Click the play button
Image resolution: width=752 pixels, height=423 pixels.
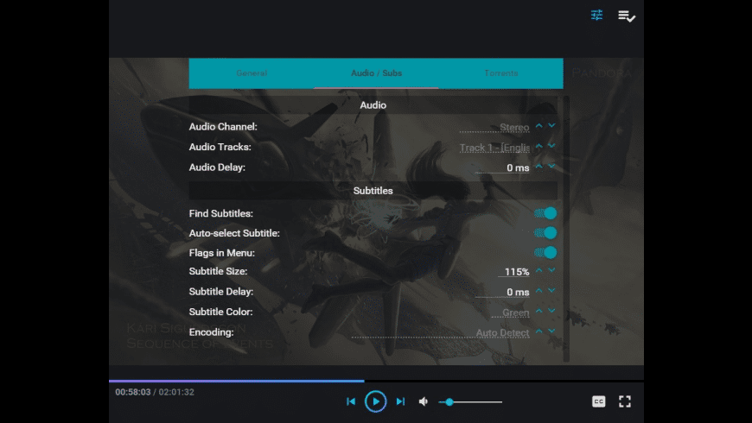click(x=375, y=401)
